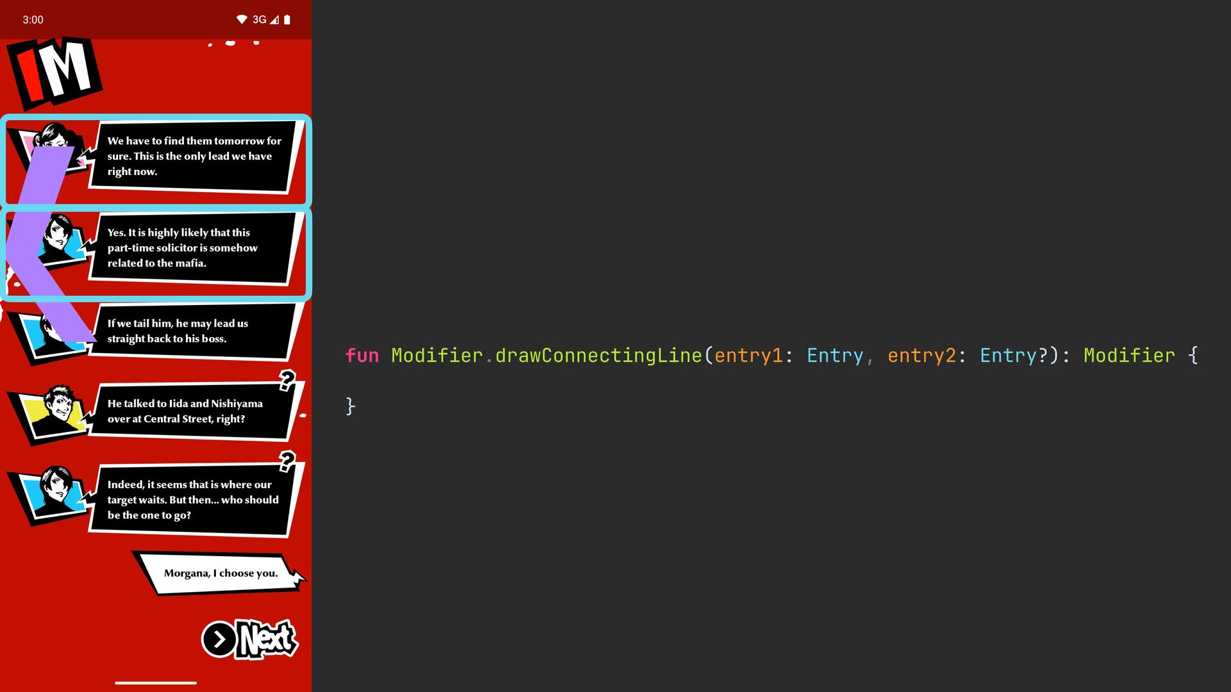Viewport: 1231px width, 692px height.
Task: Select the Next button label
Action: [267, 639]
